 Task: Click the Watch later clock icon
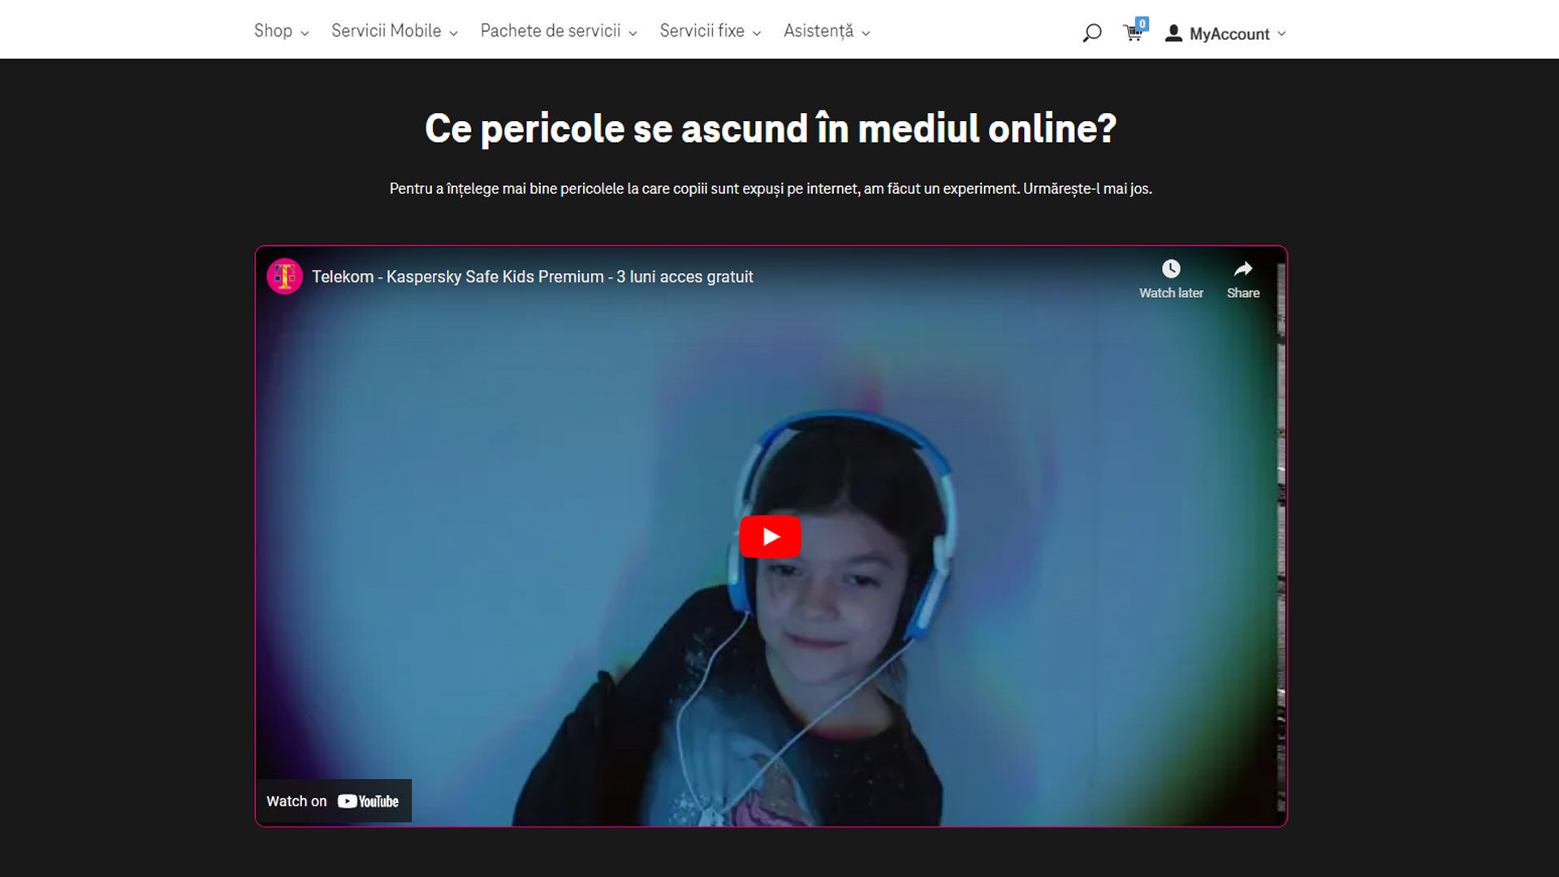1171,269
